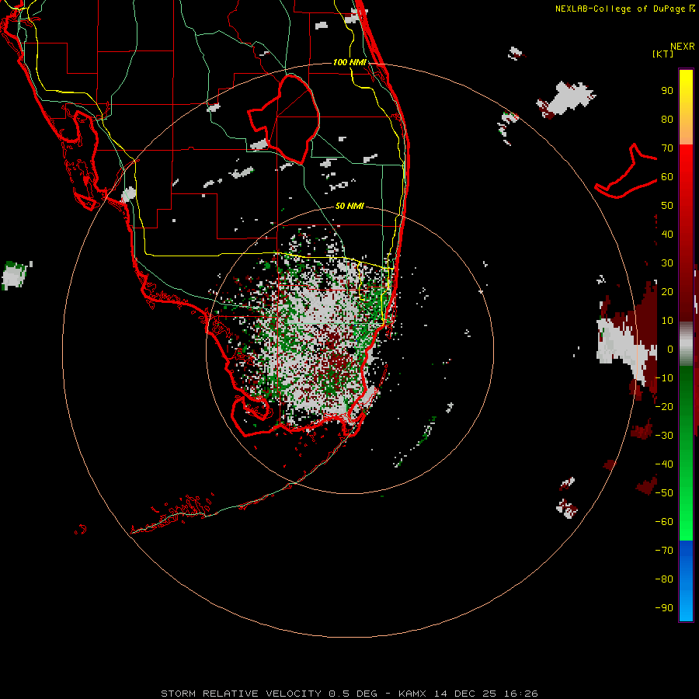Click the NEXR label above color bar
This screenshot has height=699, width=699.
tap(683, 47)
